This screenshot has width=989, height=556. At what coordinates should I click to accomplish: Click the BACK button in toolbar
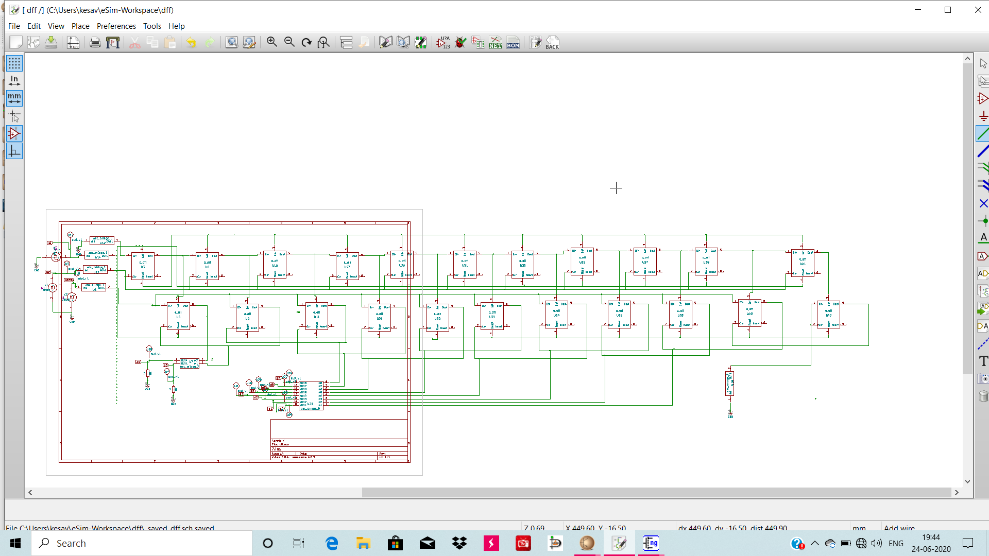552,43
